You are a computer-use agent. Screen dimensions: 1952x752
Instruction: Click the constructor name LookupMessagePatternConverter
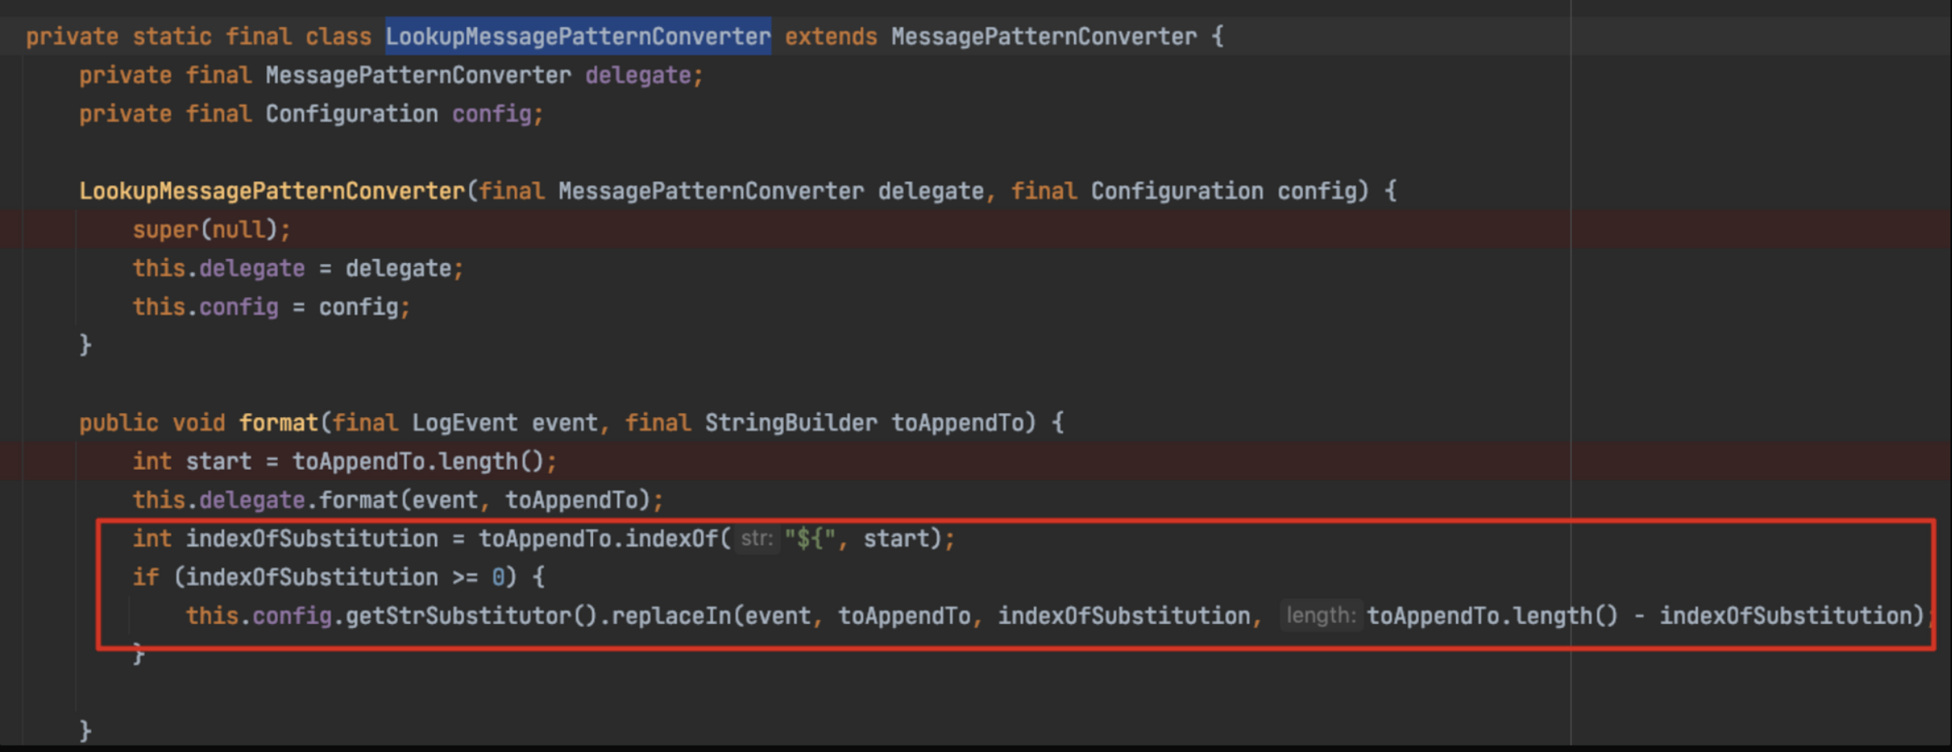coord(272,191)
